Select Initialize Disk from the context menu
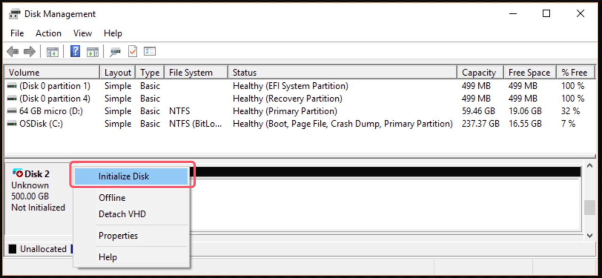Image resolution: width=602 pixels, height=278 pixels. point(123,176)
